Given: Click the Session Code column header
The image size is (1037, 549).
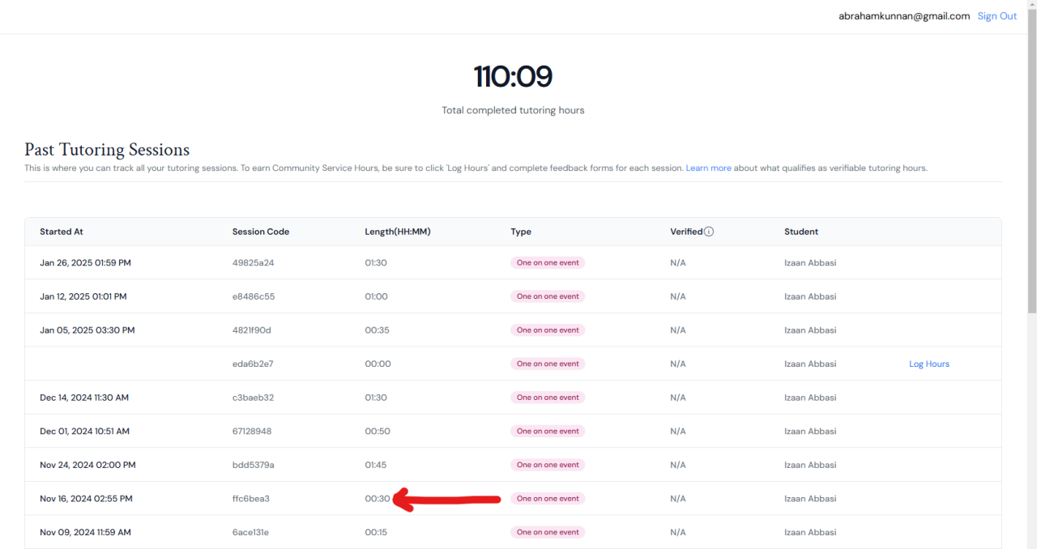Looking at the screenshot, I should tap(260, 232).
